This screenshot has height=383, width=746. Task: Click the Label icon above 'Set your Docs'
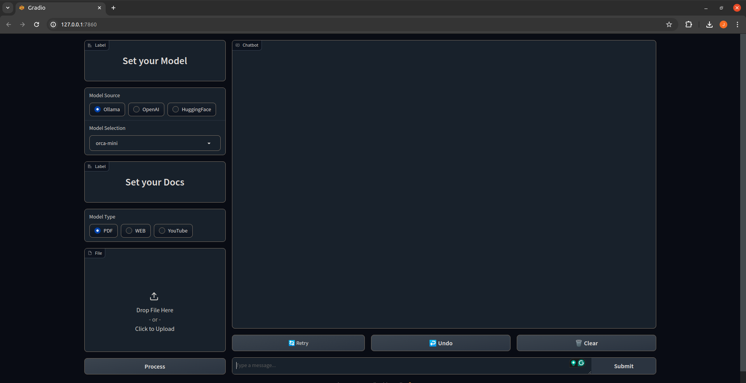(90, 167)
